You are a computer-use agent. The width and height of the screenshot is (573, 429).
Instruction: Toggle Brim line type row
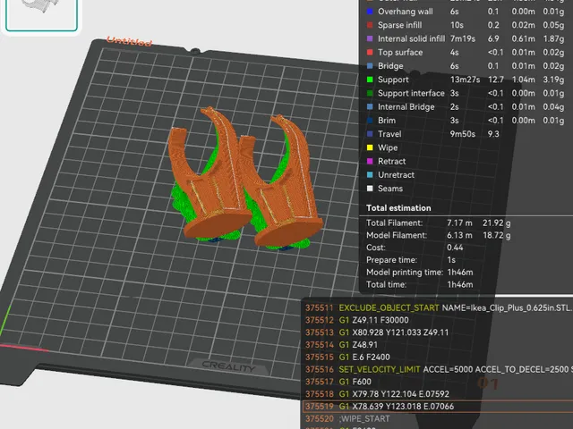coord(466,121)
